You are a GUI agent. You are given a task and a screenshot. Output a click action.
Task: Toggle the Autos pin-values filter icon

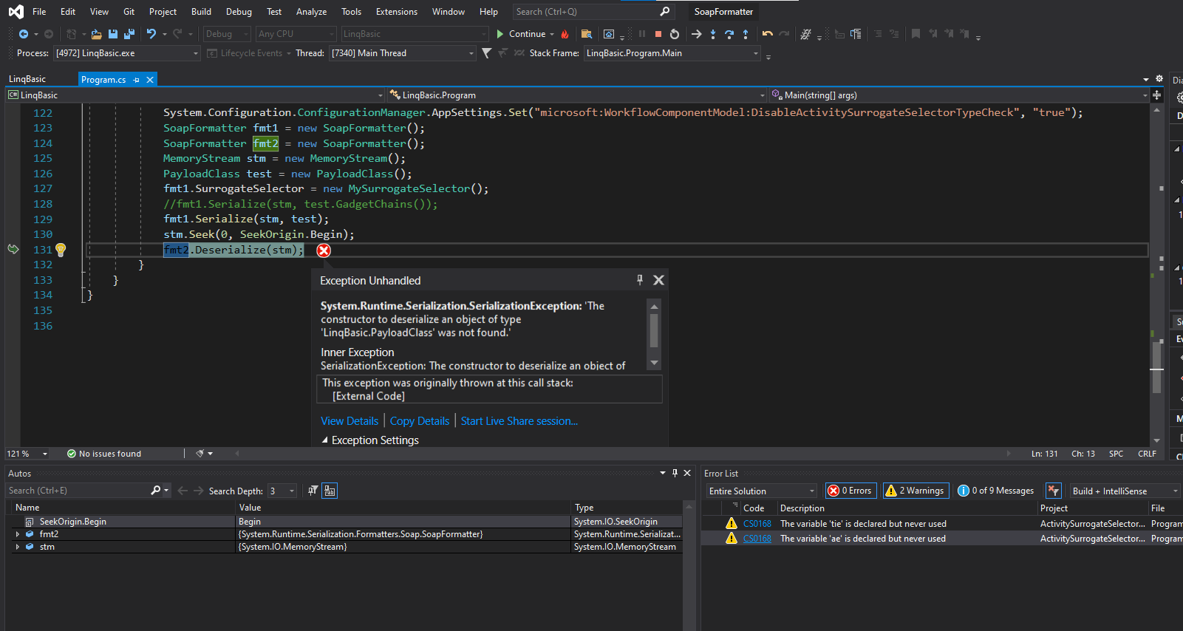pyautogui.click(x=313, y=491)
